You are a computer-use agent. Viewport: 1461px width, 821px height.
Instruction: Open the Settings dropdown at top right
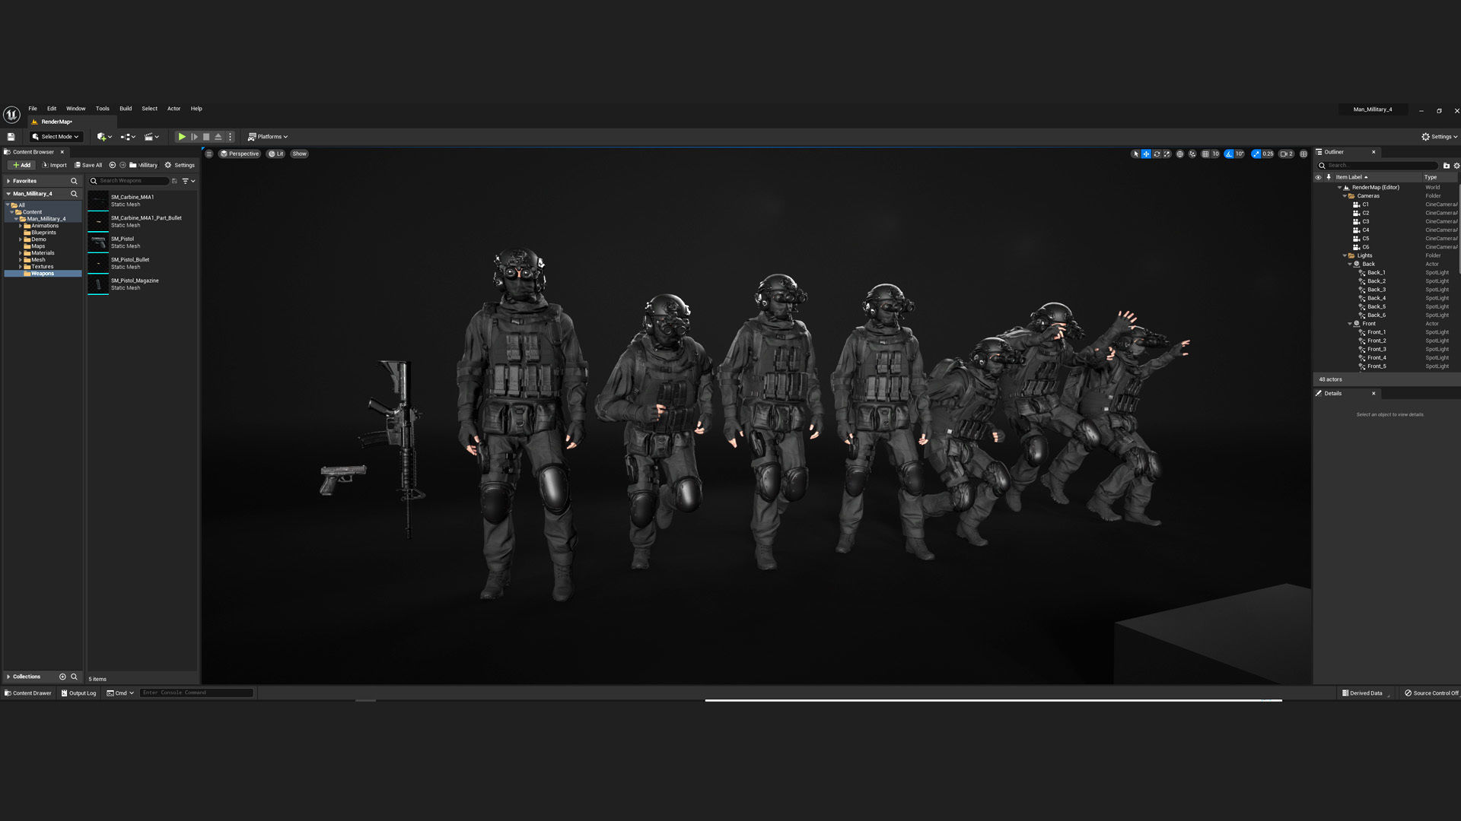tap(1439, 137)
